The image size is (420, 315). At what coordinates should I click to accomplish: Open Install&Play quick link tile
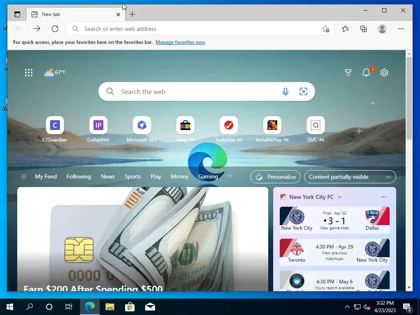pyautogui.click(x=272, y=129)
